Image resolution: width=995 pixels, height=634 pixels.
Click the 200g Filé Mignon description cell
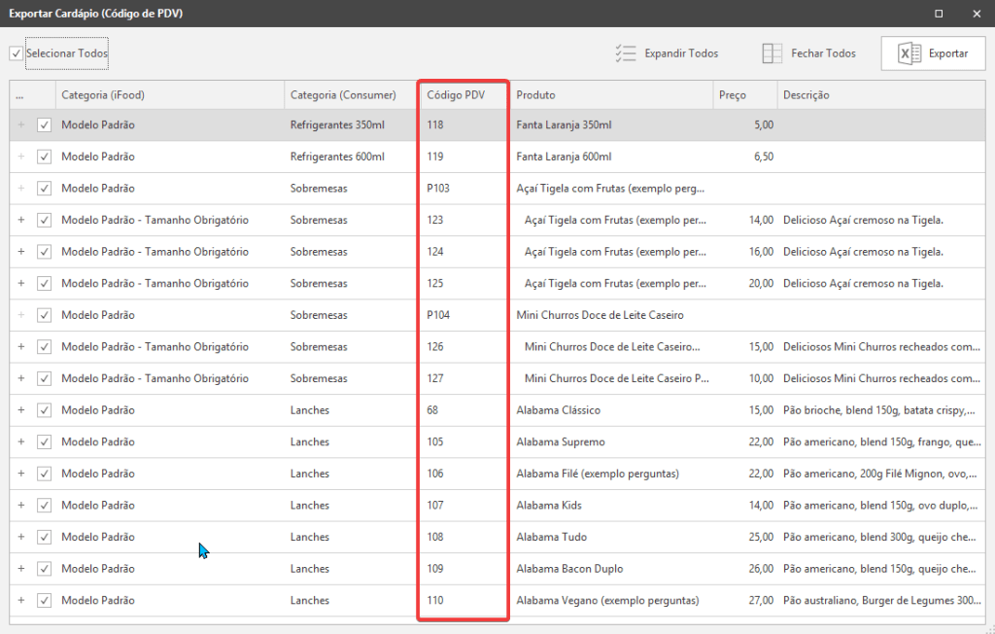click(881, 474)
